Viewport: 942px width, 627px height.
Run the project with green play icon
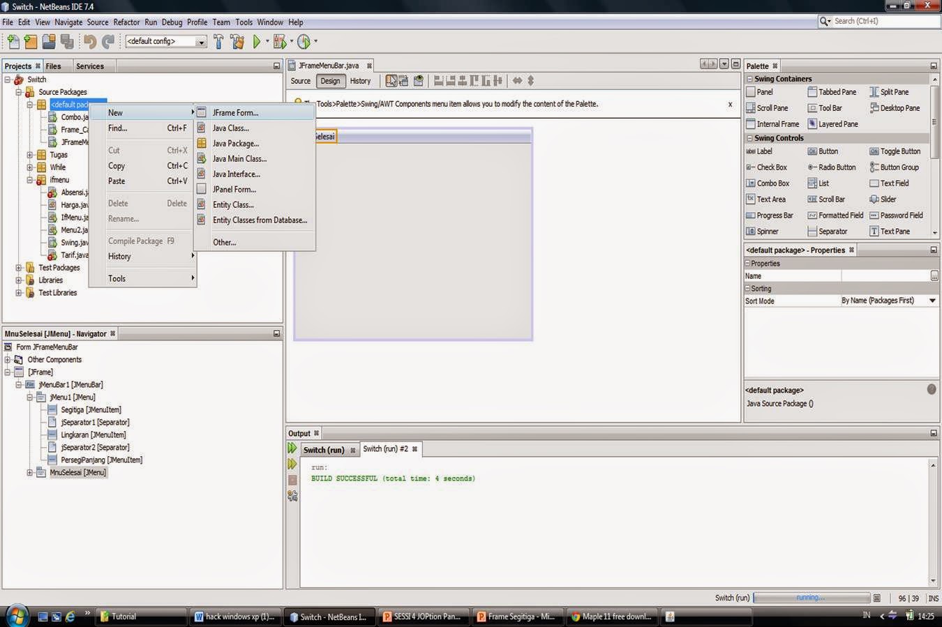tap(257, 42)
